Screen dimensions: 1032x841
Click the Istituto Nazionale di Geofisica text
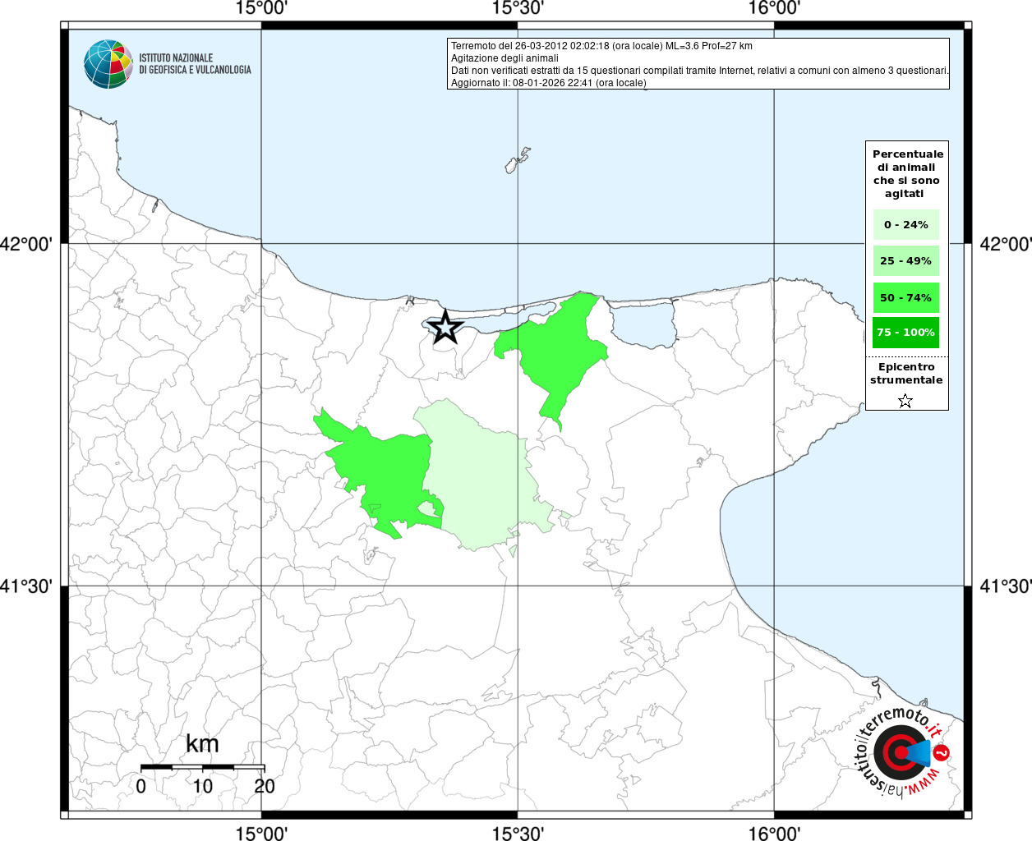tap(195, 64)
